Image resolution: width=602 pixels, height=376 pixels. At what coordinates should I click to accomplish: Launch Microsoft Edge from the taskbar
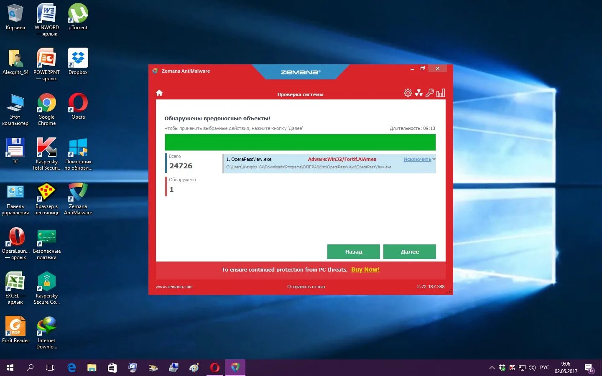point(71,368)
